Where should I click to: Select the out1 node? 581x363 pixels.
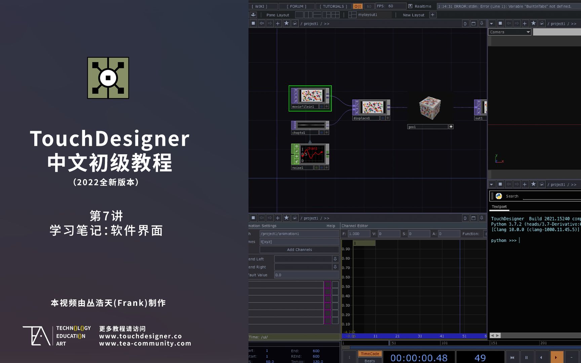click(481, 108)
